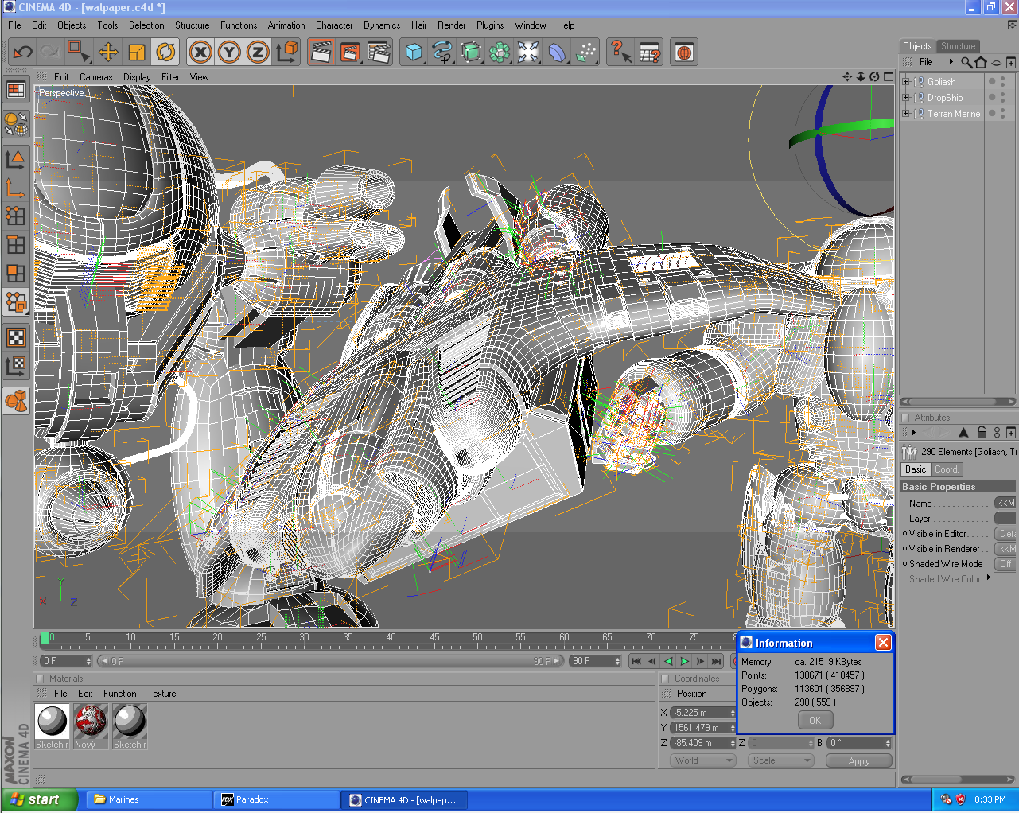1019x813 pixels.
Task: Activate the Rotate tool
Action: point(165,53)
